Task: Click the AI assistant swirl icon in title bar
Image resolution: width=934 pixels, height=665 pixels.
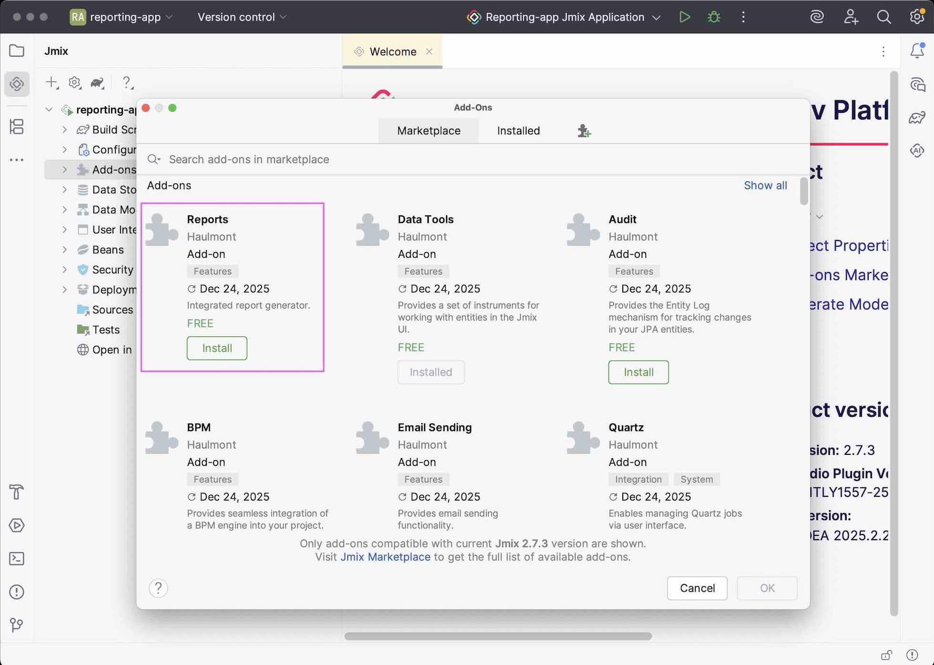Action: point(817,17)
